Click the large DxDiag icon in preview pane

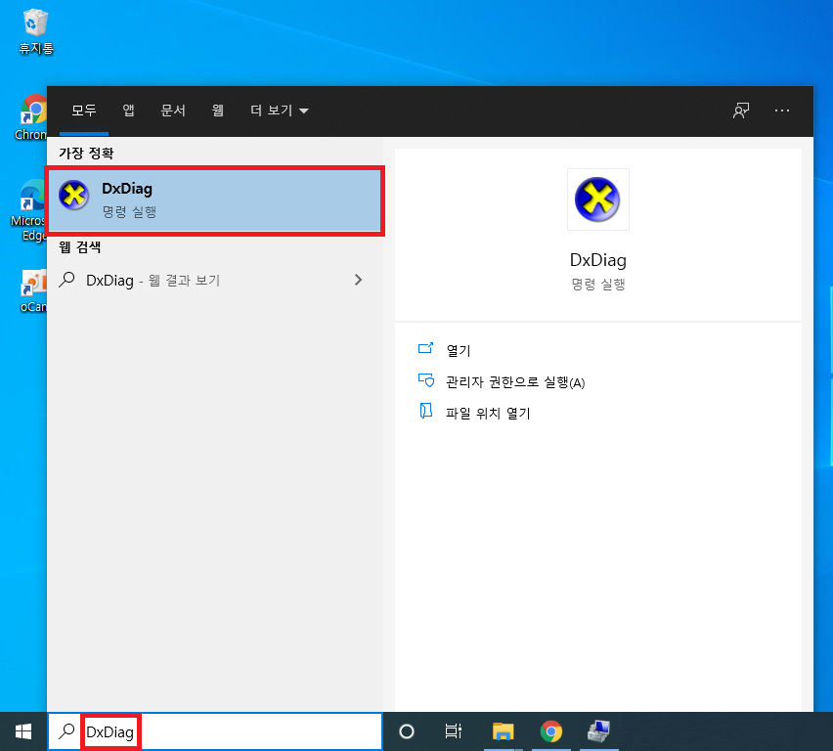pos(597,199)
